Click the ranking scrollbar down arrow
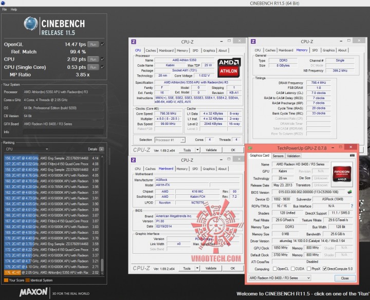Viewport: 370px width, 300px height. [102, 274]
